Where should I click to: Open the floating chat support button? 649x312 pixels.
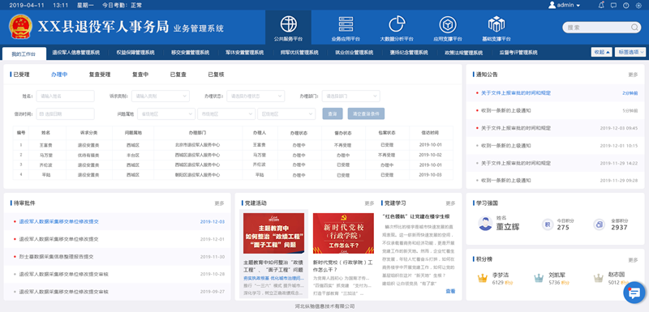634,293
